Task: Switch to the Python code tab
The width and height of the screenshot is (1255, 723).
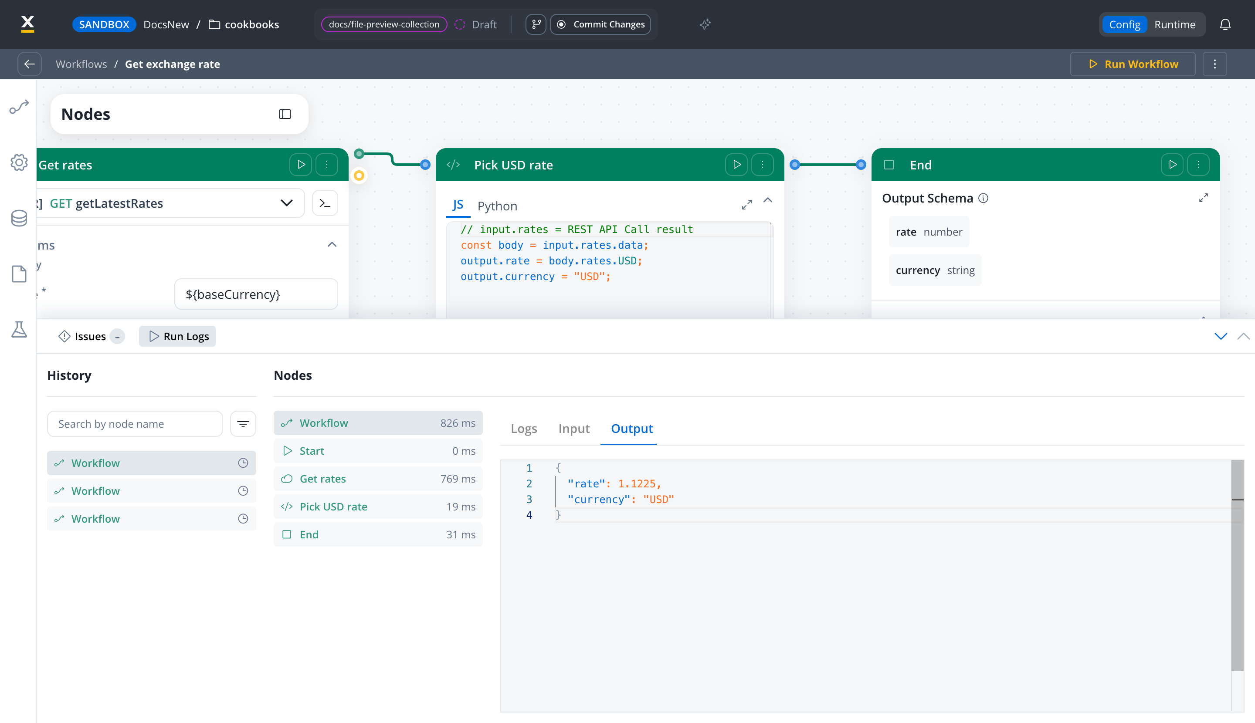Action: point(497,206)
